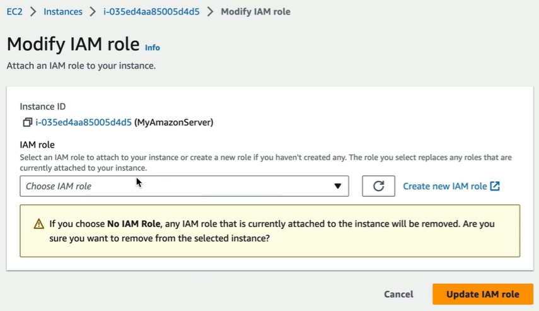This screenshot has width=539, height=311.
Task: Select the current Modify IAM role breadcrumb
Action: tap(255, 12)
